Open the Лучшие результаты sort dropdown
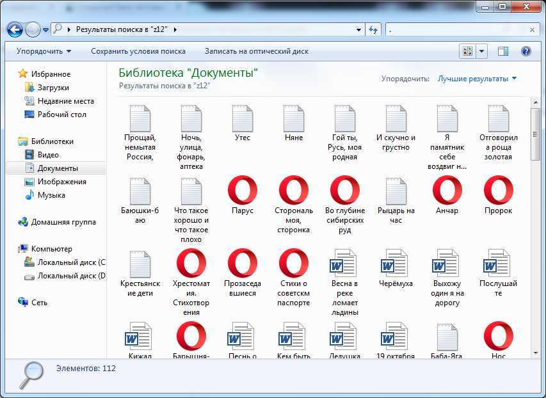Image resolution: width=546 pixels, height=398 pixels. 477,79
